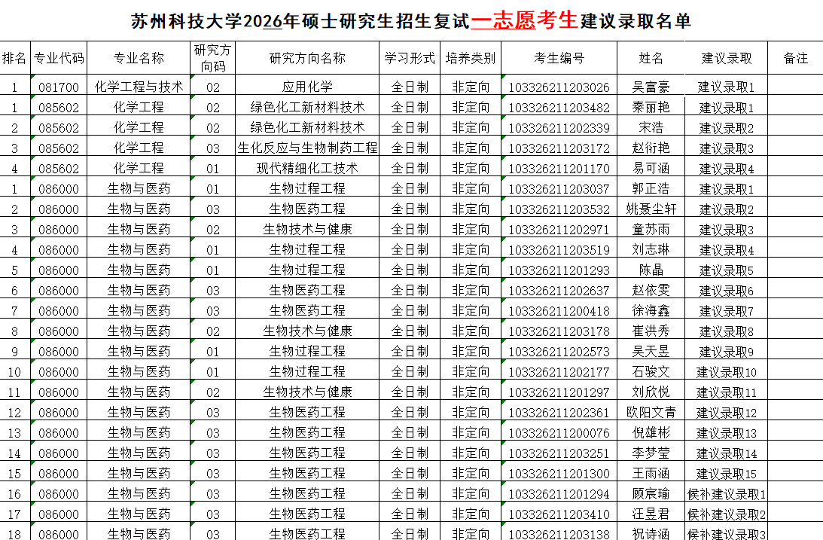Select the 候补建议录取1 cell
The width and height of the screenshot is (823, 540).
[x=726, y=494]
